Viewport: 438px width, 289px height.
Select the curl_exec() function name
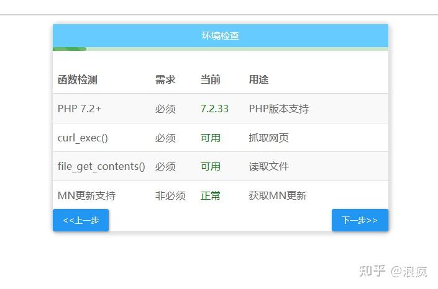click(x=83, y=138)
